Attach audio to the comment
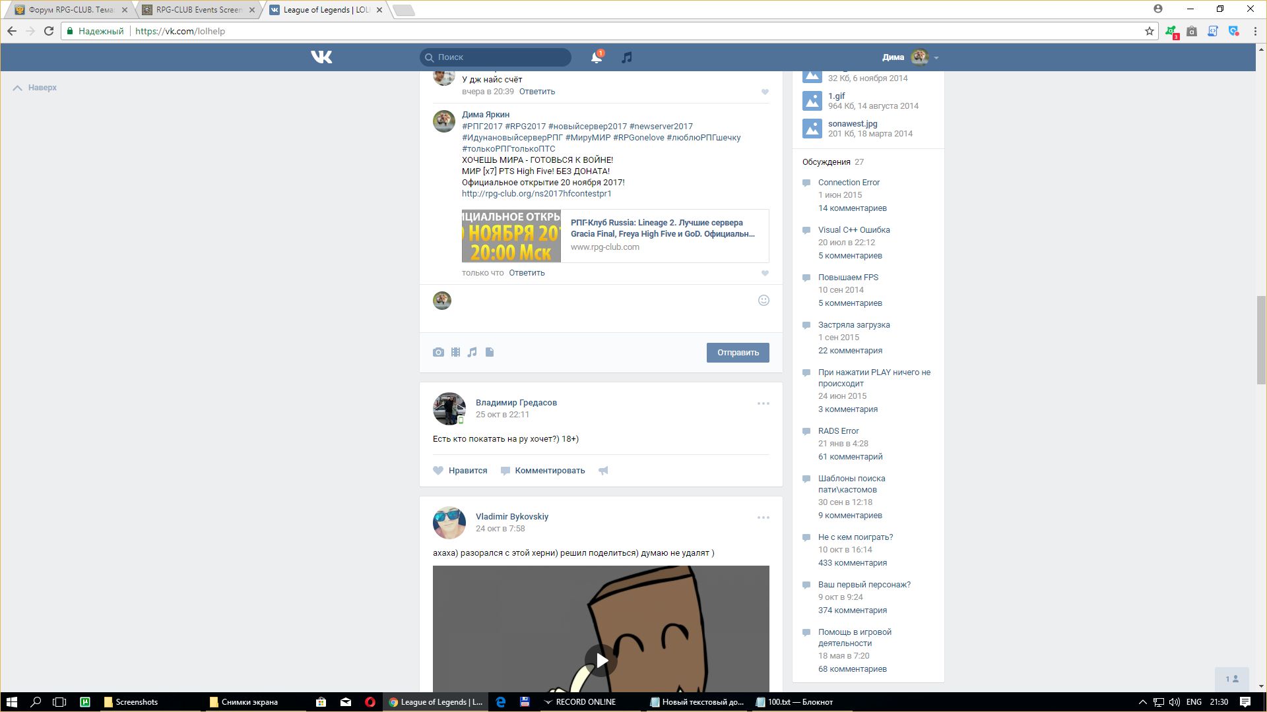This screenshot has width=1267, height=712. tap(472, 352)
